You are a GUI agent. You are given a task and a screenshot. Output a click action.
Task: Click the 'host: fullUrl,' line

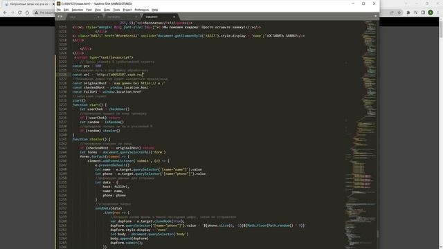pyautogui.click(x=116, y=187)
